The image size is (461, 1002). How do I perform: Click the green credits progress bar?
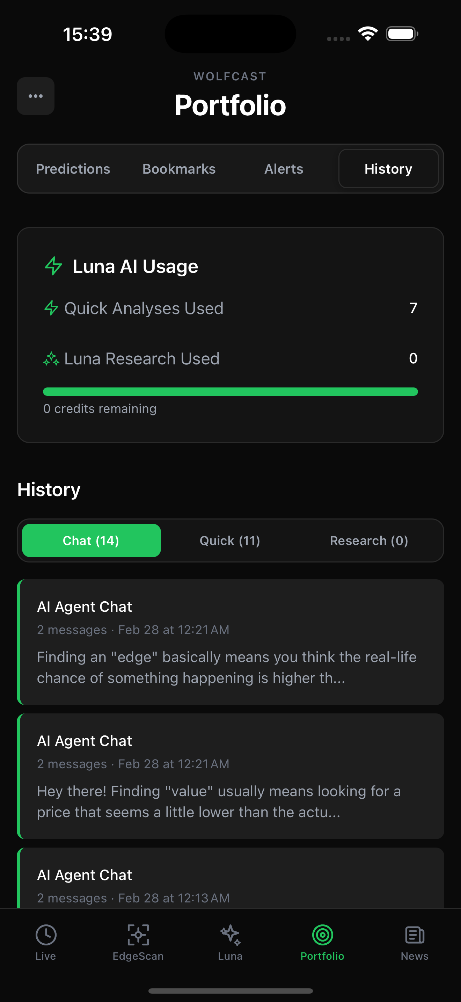coord(230,391)
